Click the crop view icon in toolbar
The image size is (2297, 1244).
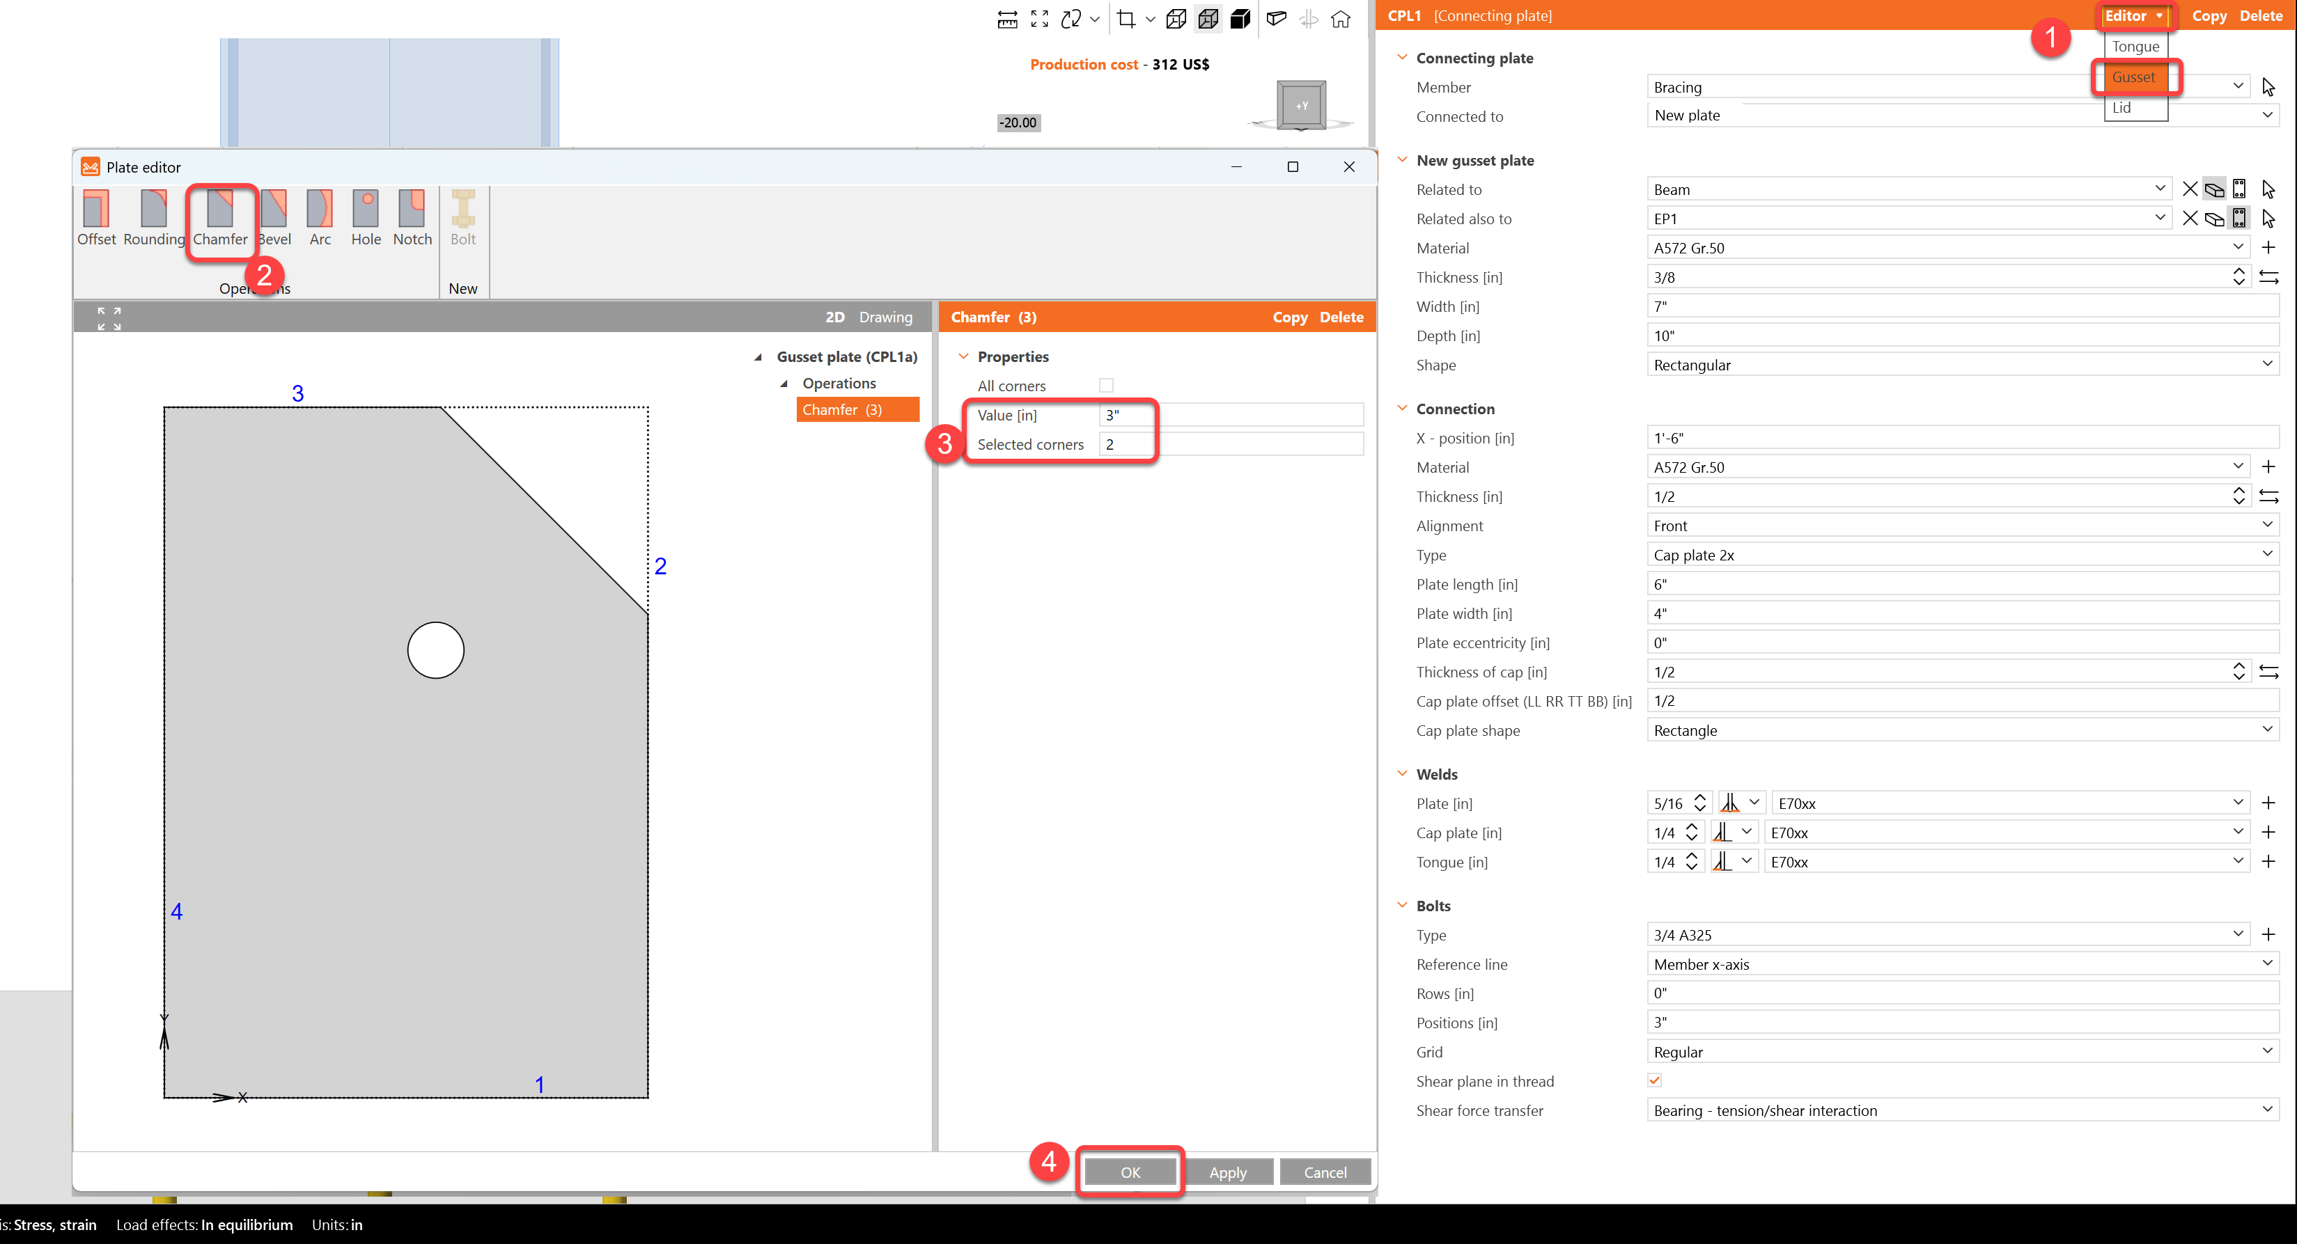pyautogui.click(x=1126, y=19)
